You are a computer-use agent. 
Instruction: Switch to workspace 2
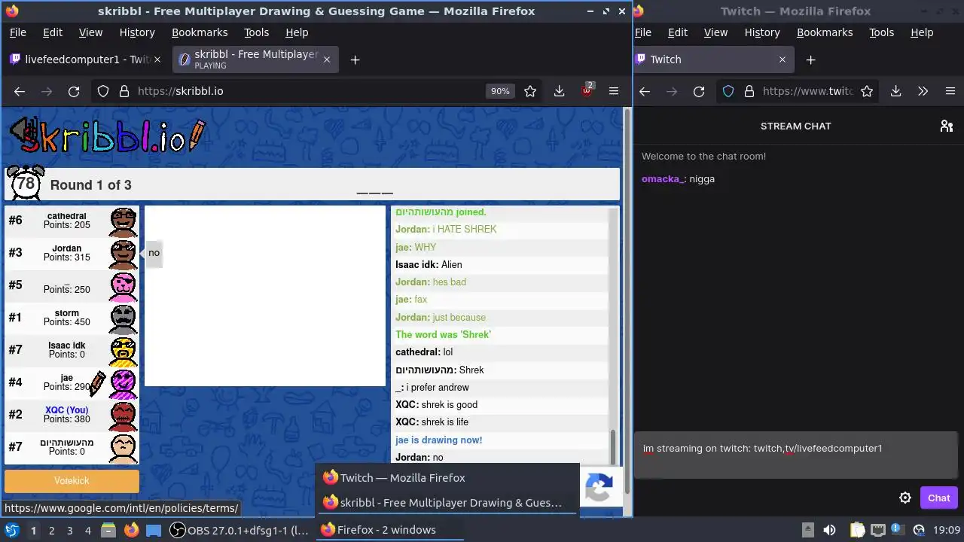[x=51, y=530]
